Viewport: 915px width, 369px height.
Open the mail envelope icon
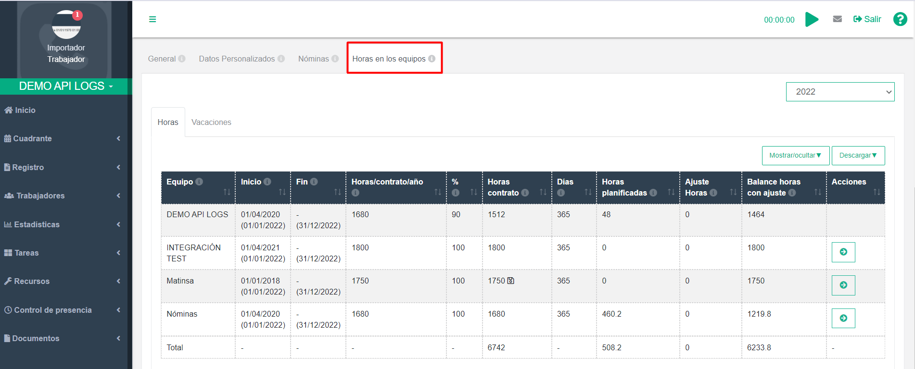pos(837,19)
